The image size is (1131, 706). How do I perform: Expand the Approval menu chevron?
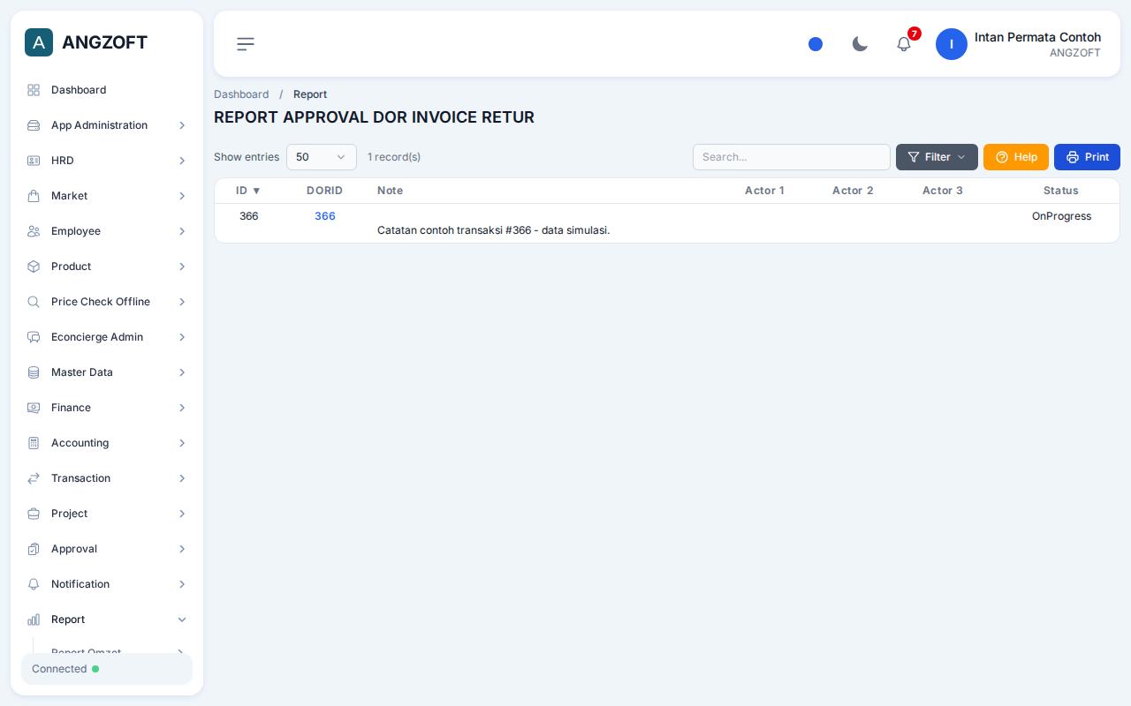point(182,549)
